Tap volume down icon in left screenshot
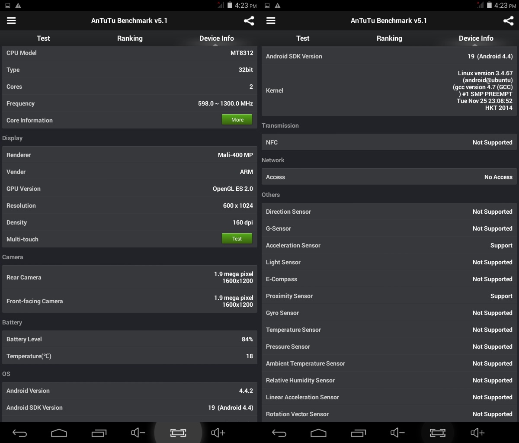519x443 pixels. click(138, 433)
